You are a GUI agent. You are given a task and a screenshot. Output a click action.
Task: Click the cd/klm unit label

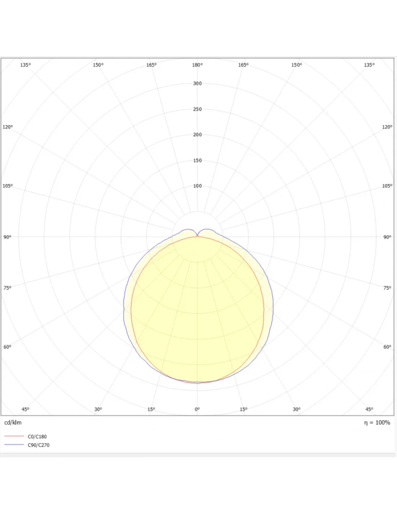point(13,423)
